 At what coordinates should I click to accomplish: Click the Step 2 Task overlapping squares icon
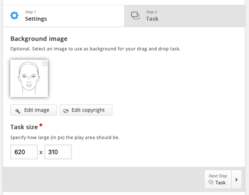click(135, 15)
